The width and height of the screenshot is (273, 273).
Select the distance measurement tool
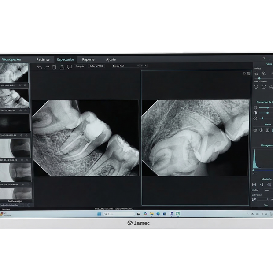(254, 184)
